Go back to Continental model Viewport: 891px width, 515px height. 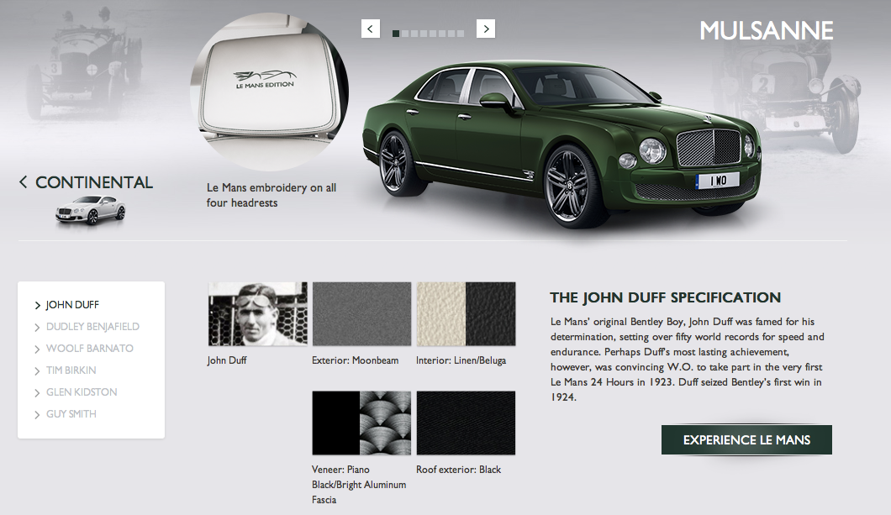[87, 182]
